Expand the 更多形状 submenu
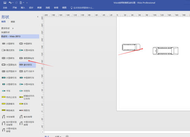Screen dimensions: 190x137 point(7,28)
